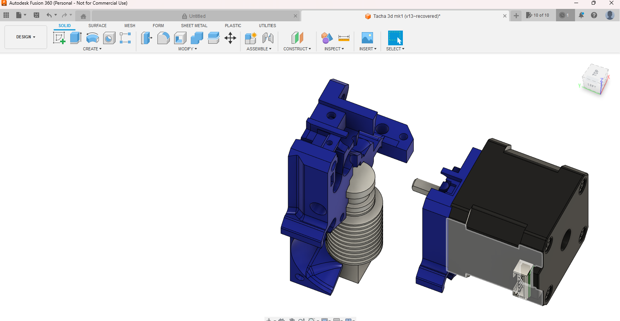This screenshot has width=620, height=321.
Task: Open the redo history dropdown arrow
Action: coord(71,15)
